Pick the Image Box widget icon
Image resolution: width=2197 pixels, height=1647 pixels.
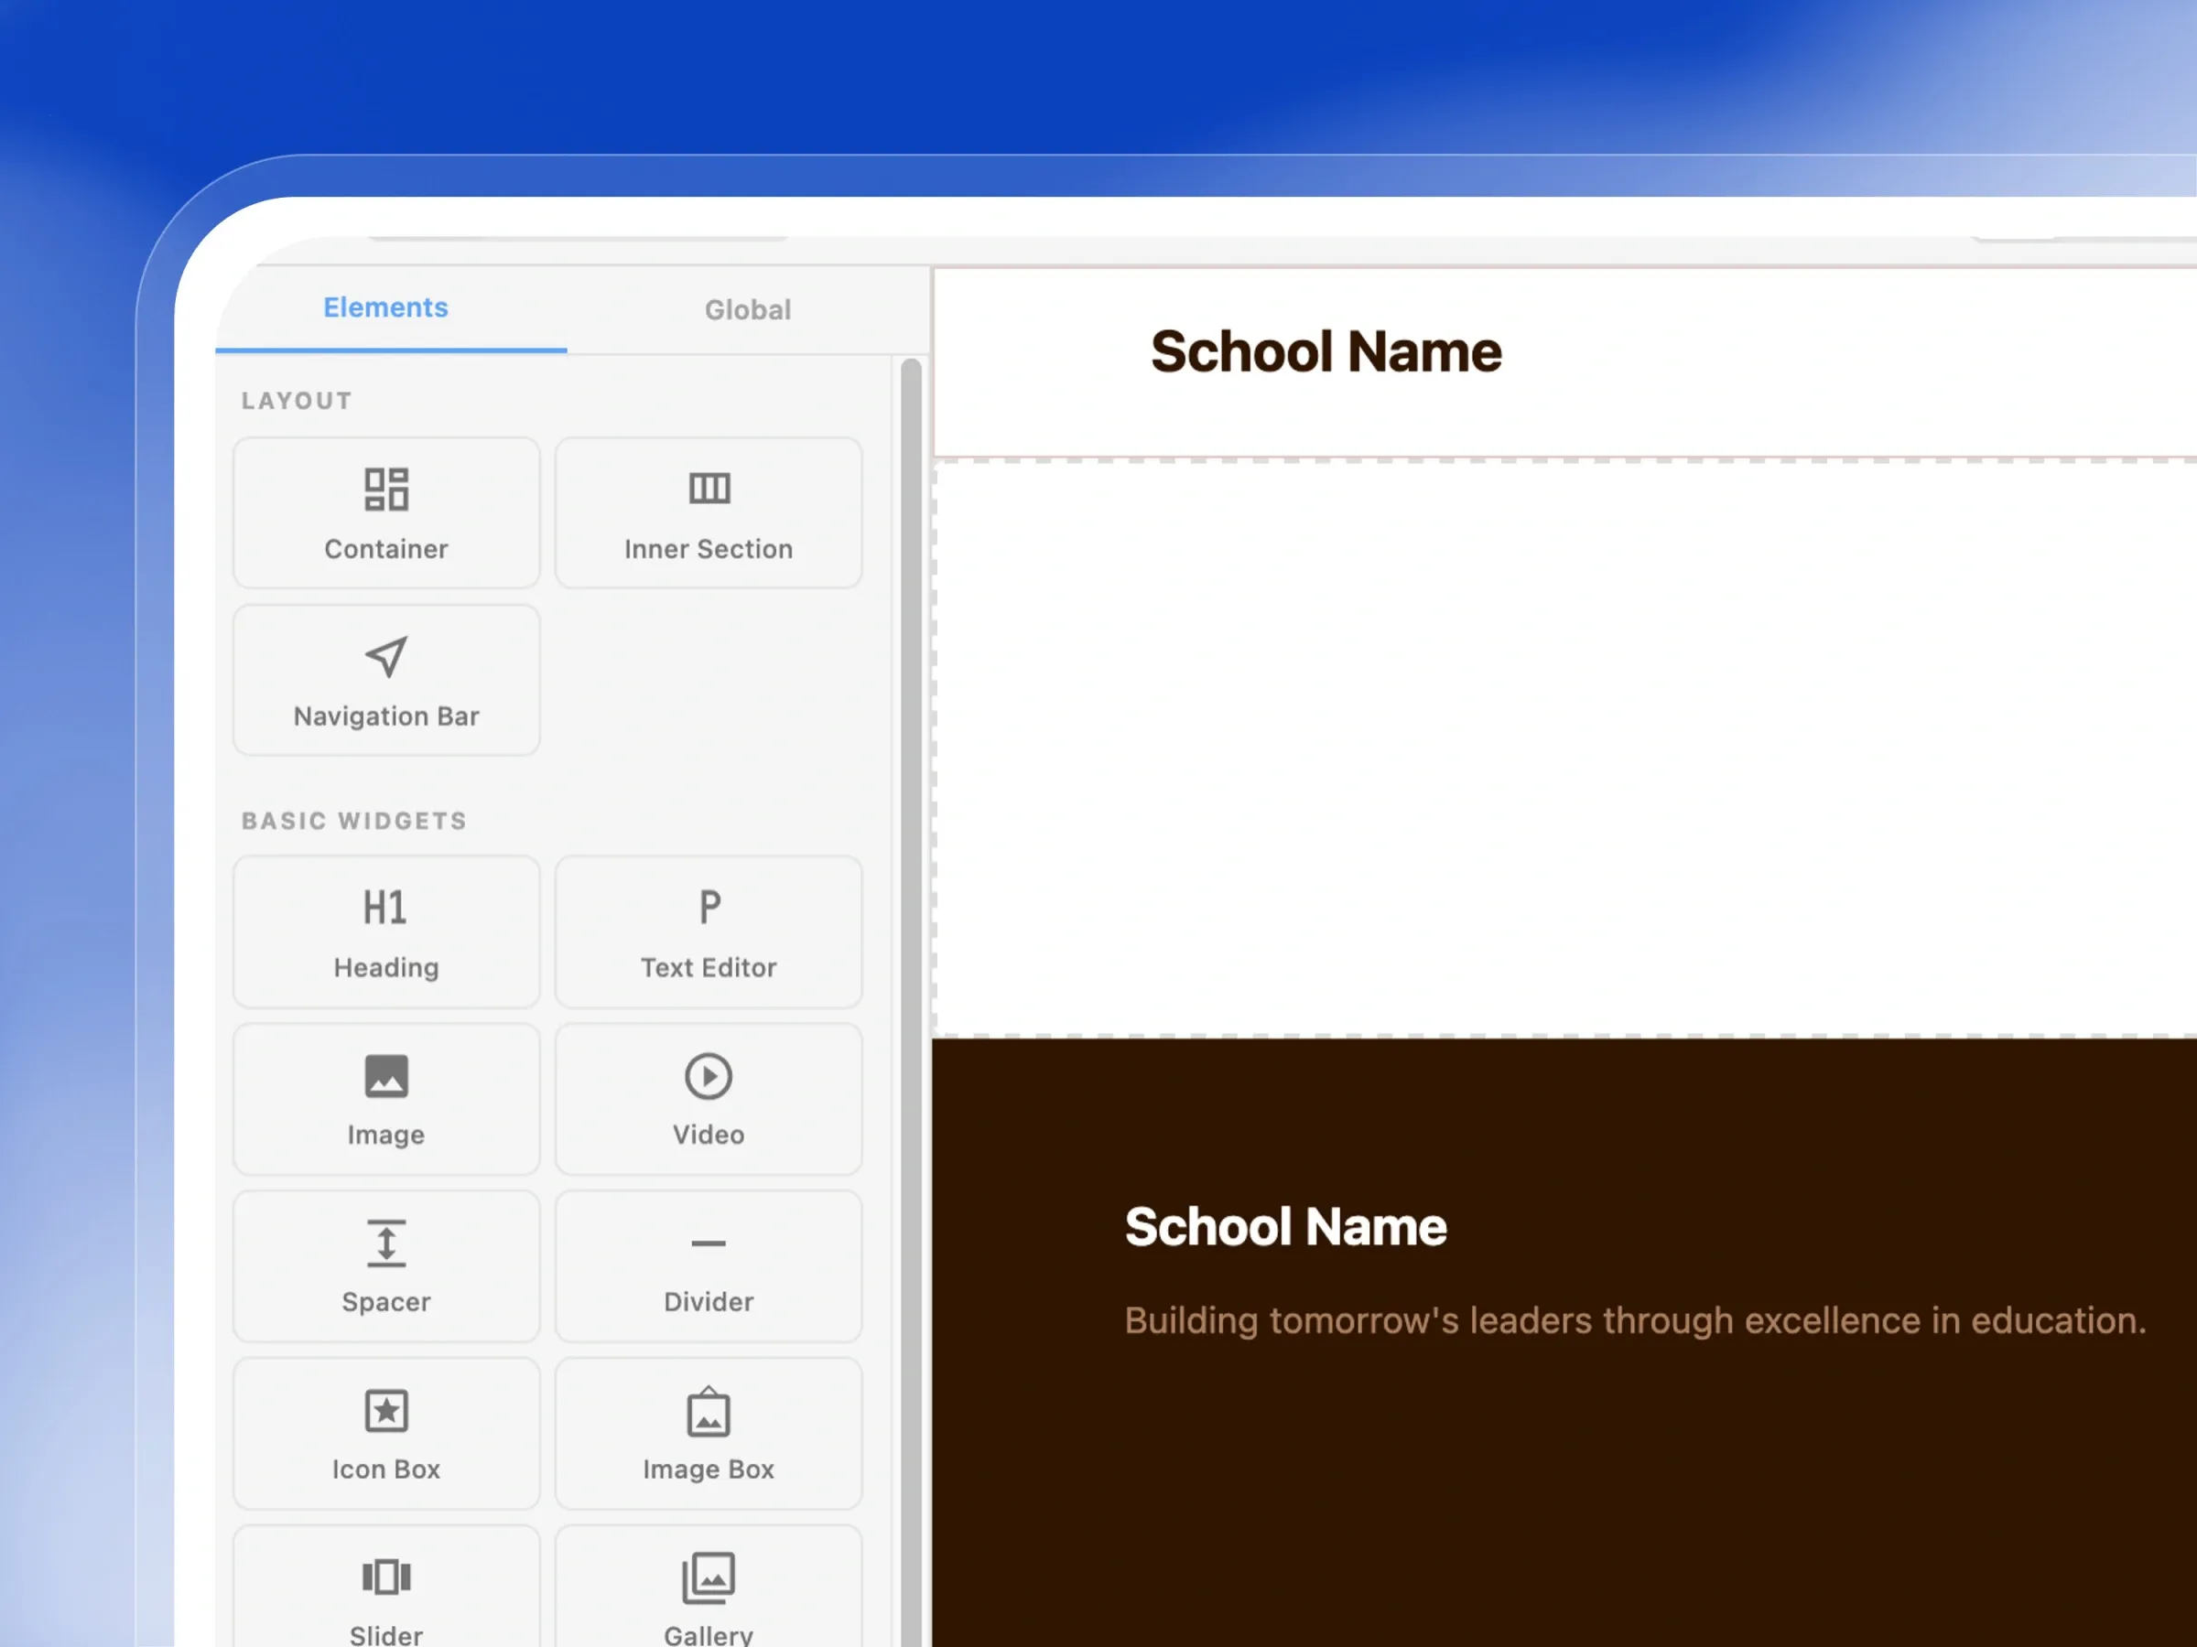[x=709, y=1411]
